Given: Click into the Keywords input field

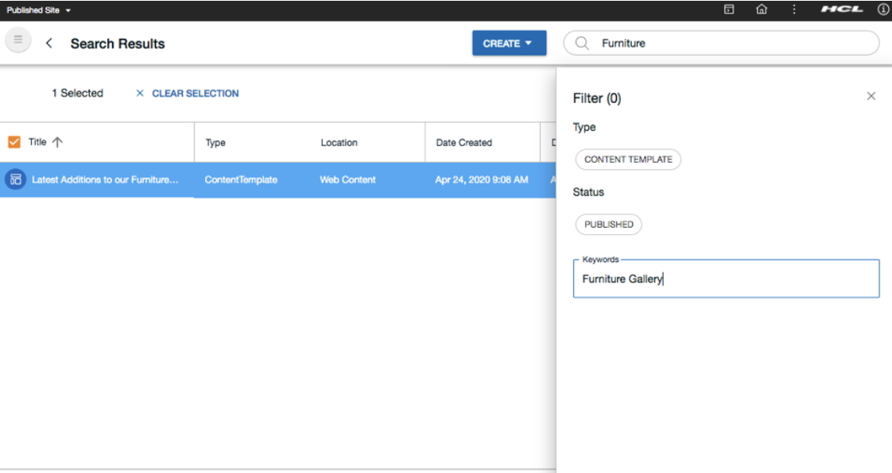Looking at the screenshot, I should pyautogui.click(x=726, y=279).
